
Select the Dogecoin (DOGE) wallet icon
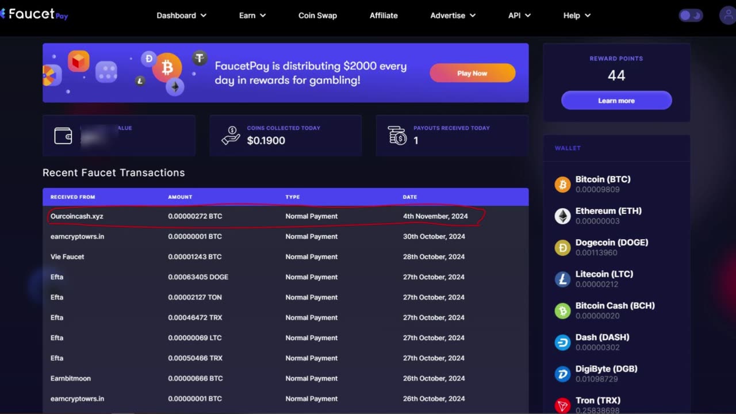(x=562, y=248)
